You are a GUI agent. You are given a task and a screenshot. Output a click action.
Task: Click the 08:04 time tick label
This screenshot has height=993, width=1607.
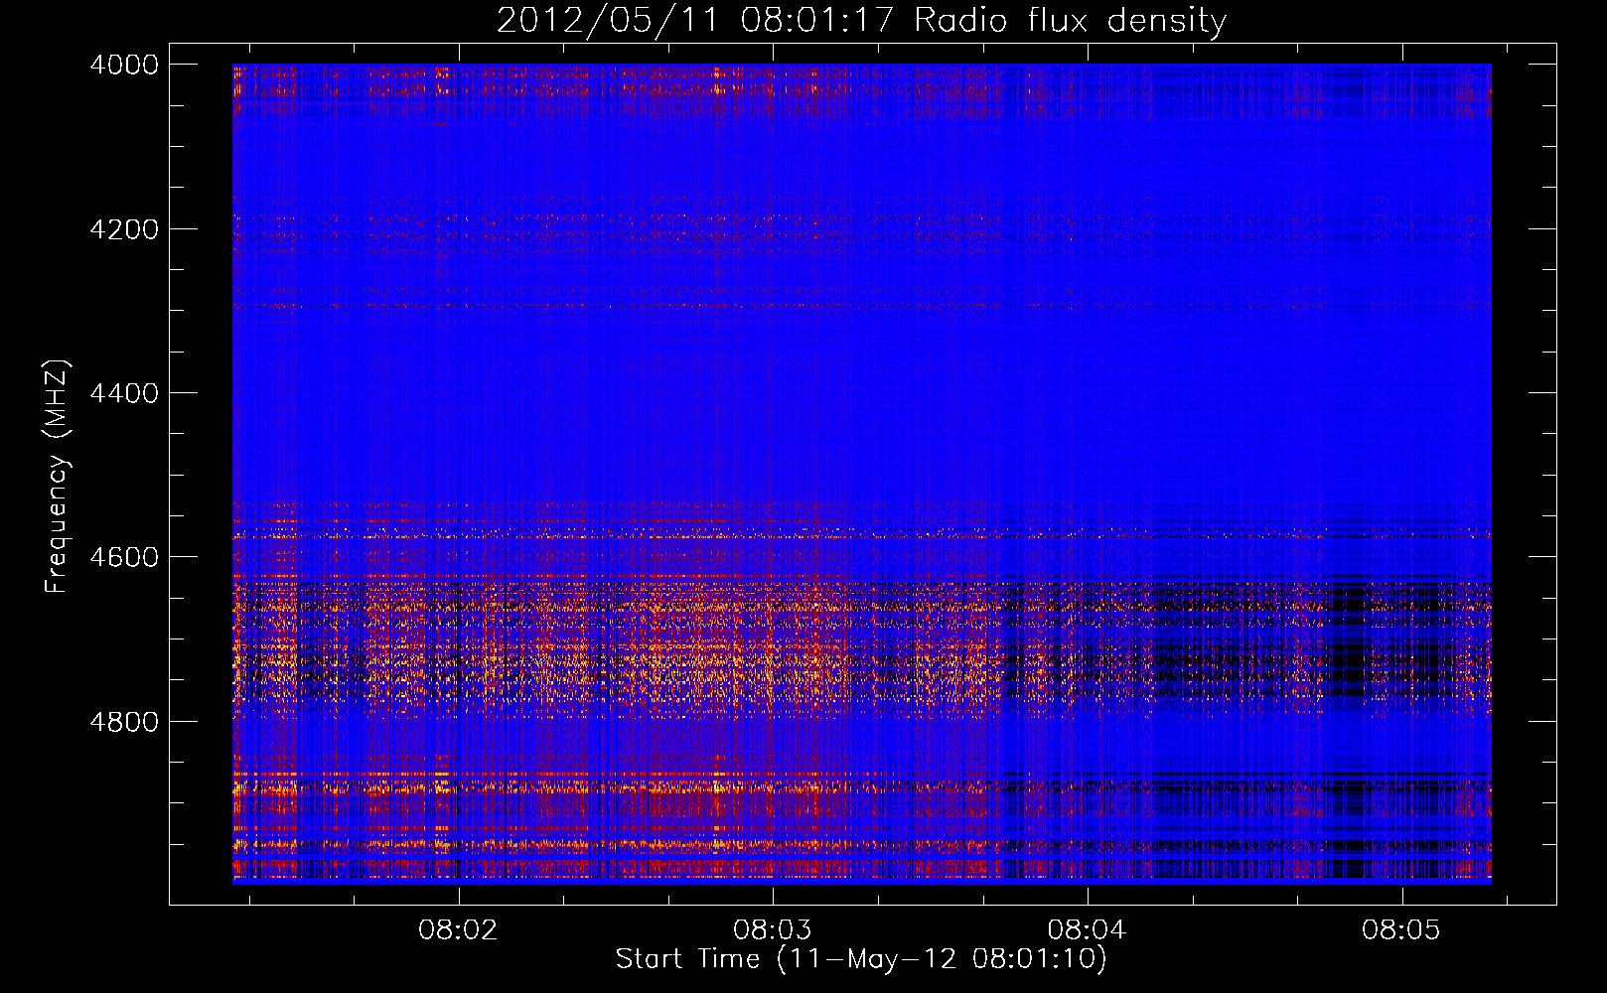pyautogui.click(x=1088, y=930)
